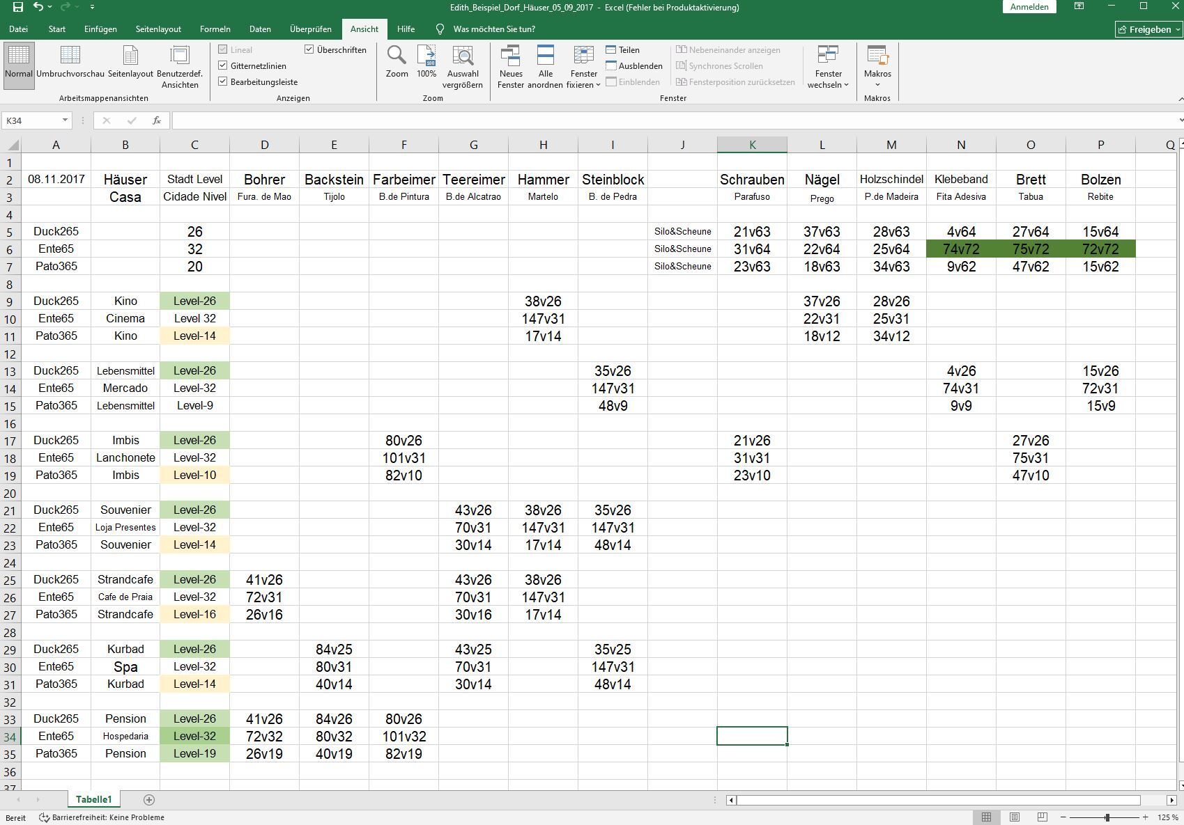The height and width of the screenshot is (825, 1184).
Task: Save the workbook with the floppy icon
Action: (x=18, y=7)
